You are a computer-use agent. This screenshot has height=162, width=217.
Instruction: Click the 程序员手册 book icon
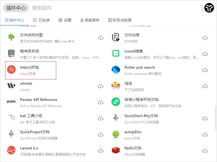point(11,53)
